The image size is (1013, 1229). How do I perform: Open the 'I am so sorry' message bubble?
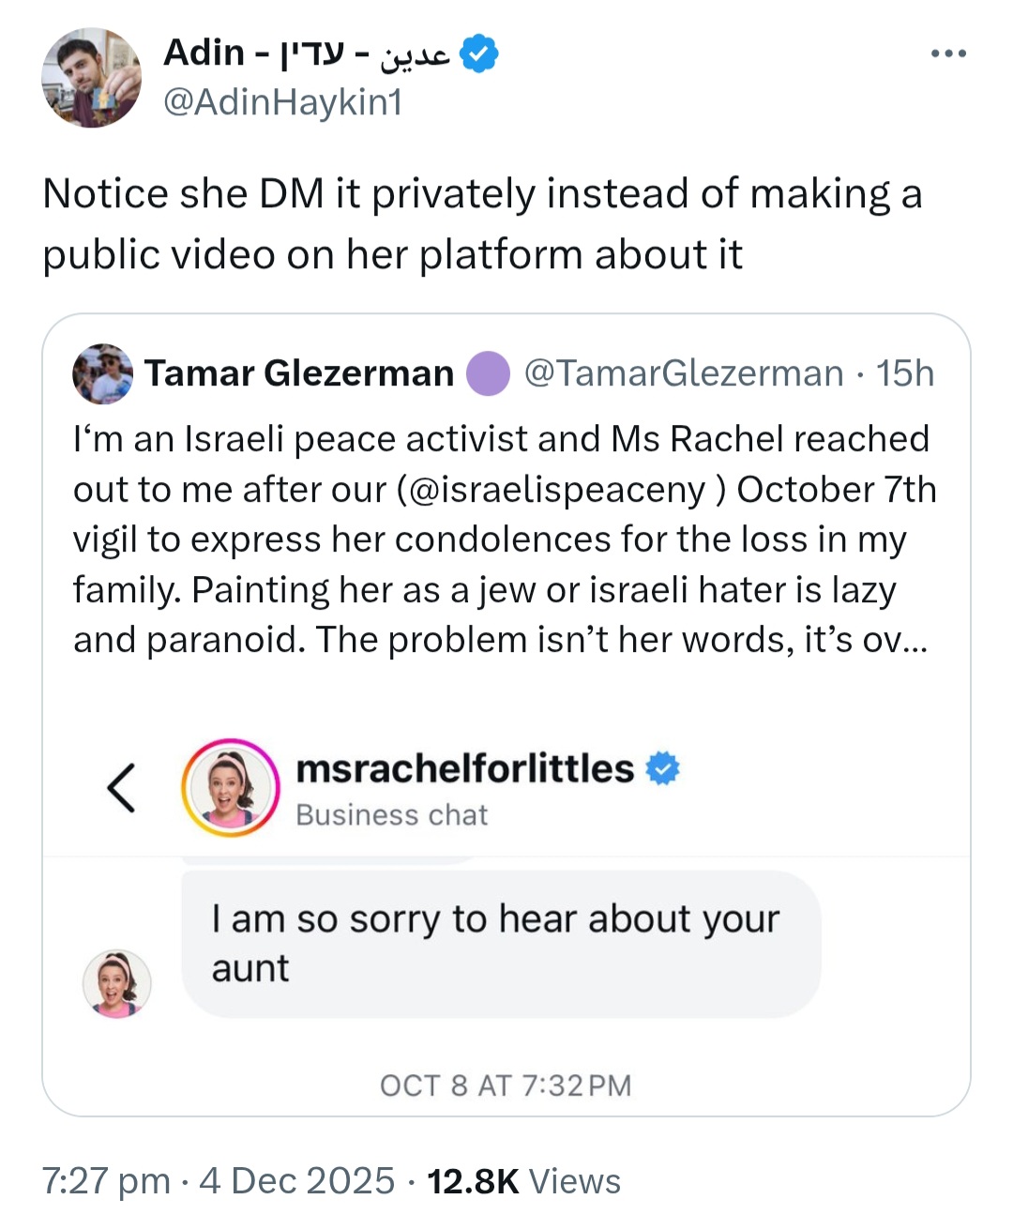501,944
